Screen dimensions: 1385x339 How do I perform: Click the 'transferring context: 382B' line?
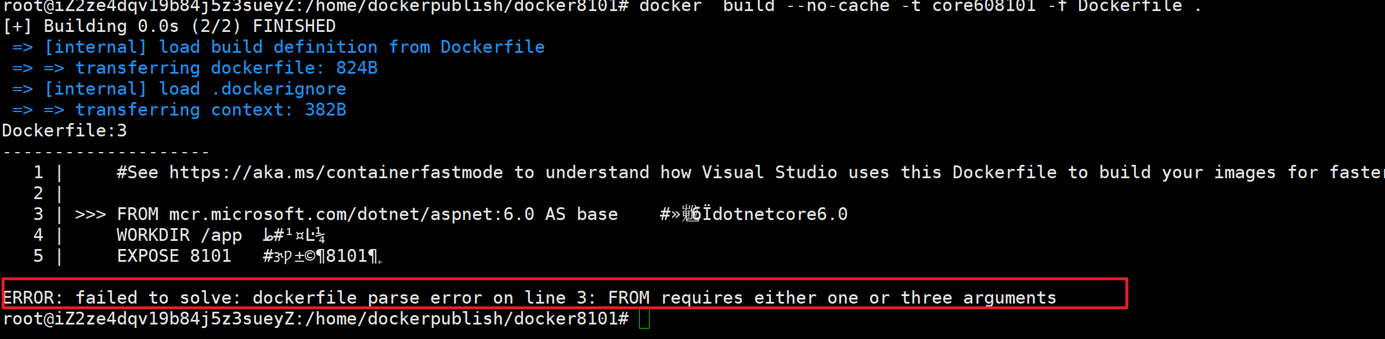(211, 110)
